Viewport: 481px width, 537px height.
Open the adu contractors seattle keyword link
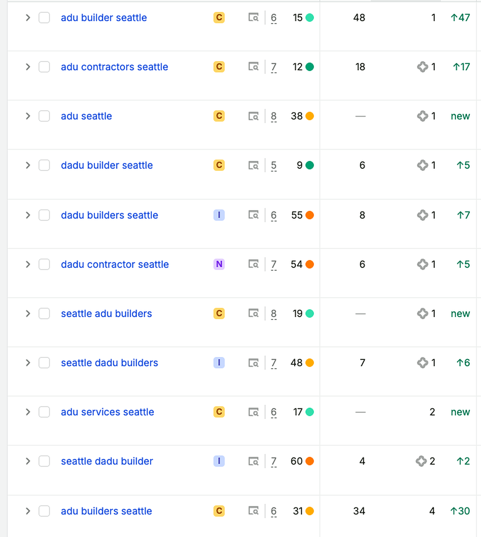(114, 67)
